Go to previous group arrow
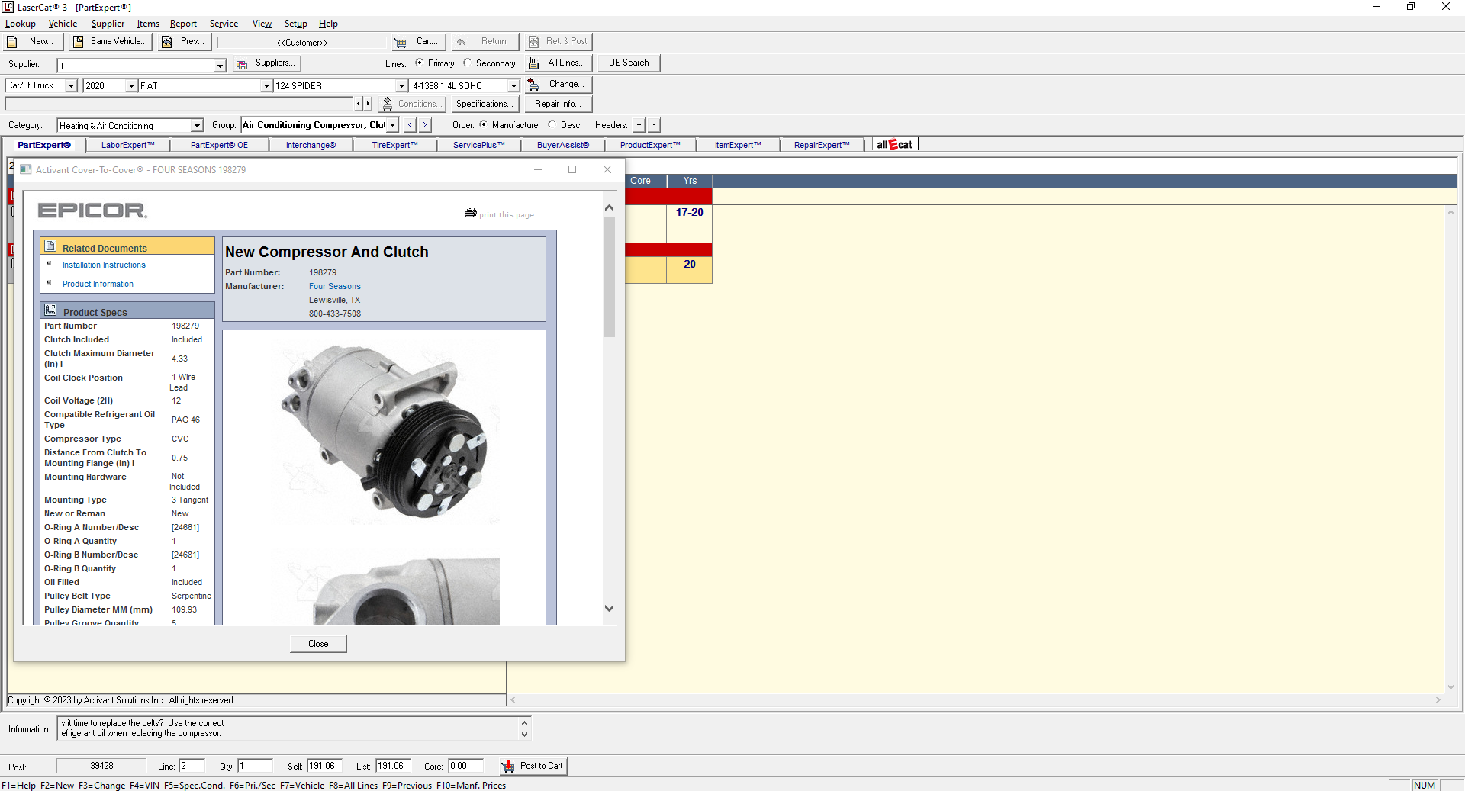 coord(411,125)
